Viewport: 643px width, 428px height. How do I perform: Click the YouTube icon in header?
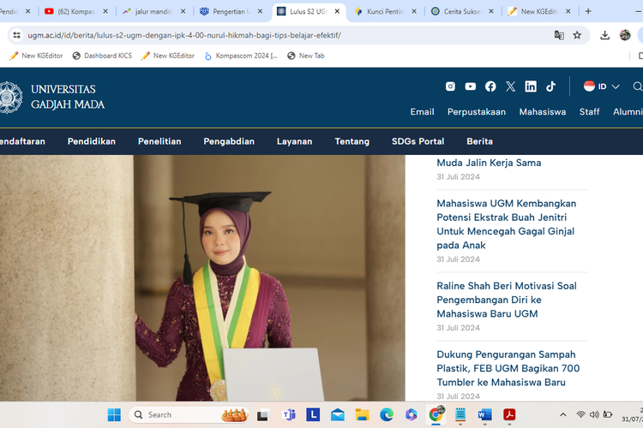471,86
